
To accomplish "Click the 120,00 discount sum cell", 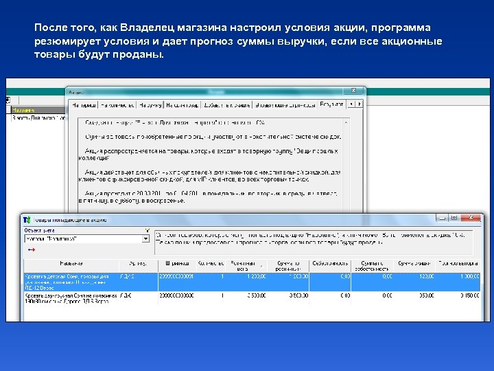I will (414, 282).
